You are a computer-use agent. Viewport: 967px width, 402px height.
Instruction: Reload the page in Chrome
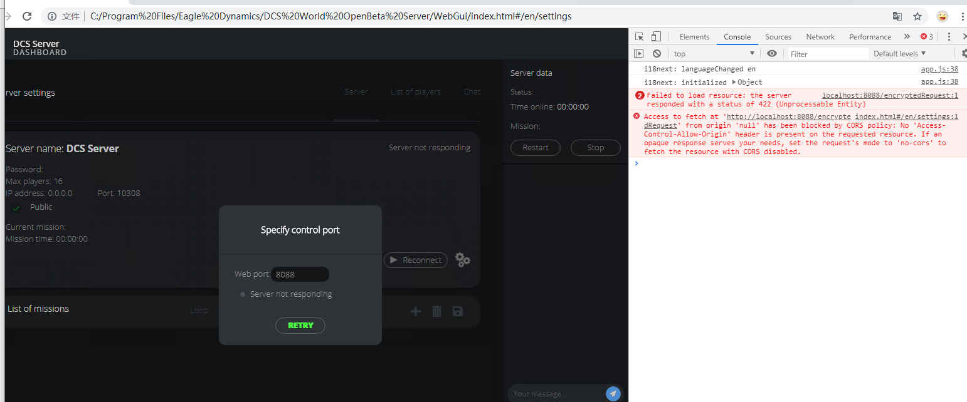click(27, 16)
